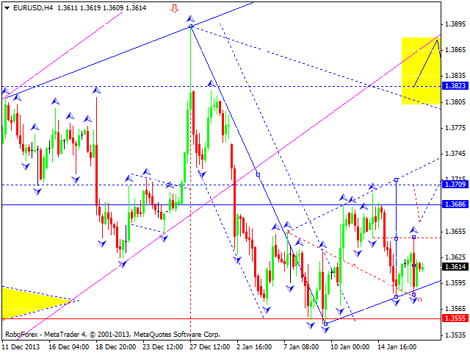Click the red down-arrow marker at chart top
This screenshot has width=470, height=353.
point(175,9)
